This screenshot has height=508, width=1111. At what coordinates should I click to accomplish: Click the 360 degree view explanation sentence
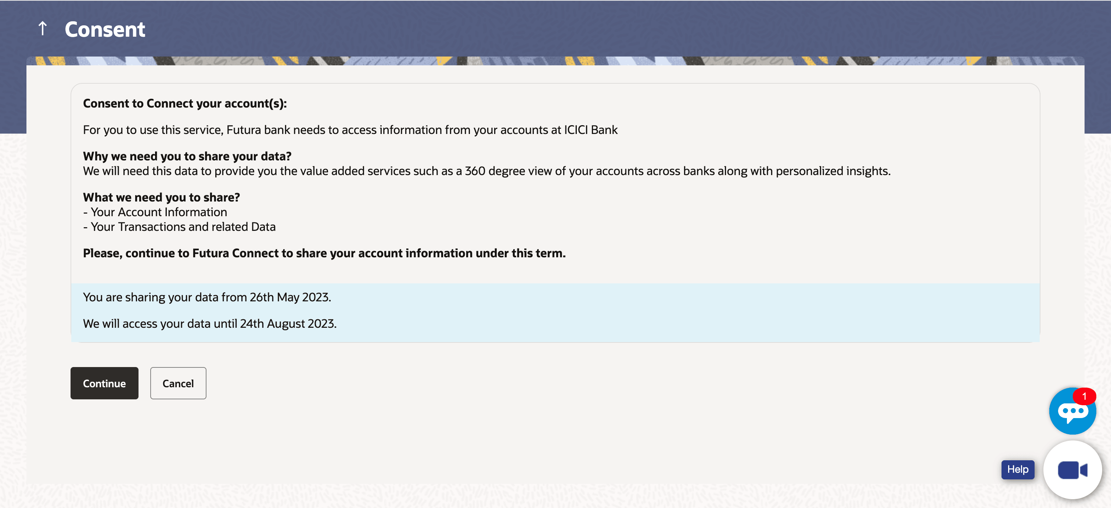point(486,171)
